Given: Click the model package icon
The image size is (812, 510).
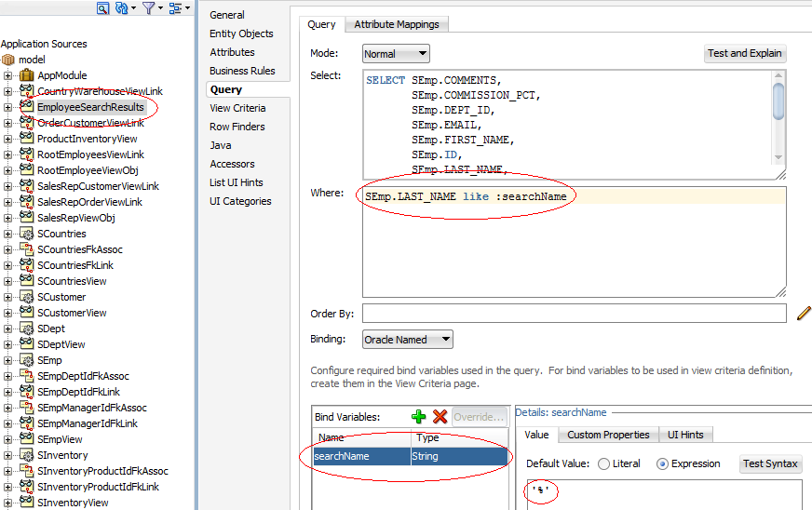Looking at the screenshot, I should click(x=8, y=60).
